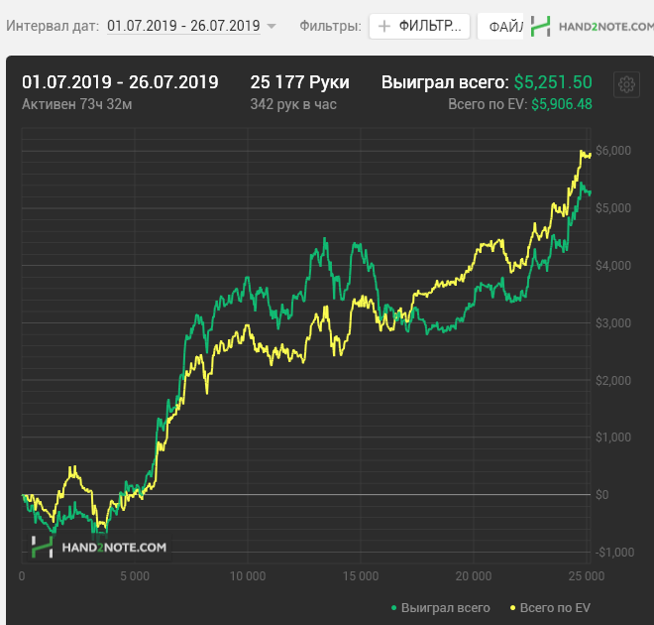Image resolution: width=654 pixels, height=625 pixels.
Task: Click the 25 000 x-axis label
Action: (x=587, y=576)
